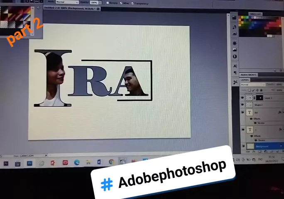This screenshot has width=284, height=199.
Task: Open Google Chrome from the taskbar
Action: coord(111,162)
